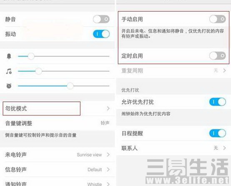231x186 pixels.
Task: Disable the 振动 vibration switch
Action: [x=101, y=34]
